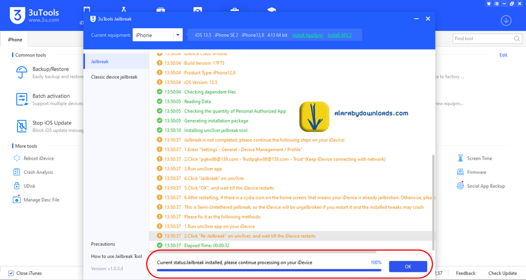Screen dimensions: 526x280
Task: Close the 3uTools Jailbreak dialog
Action: tap(428, 19)
